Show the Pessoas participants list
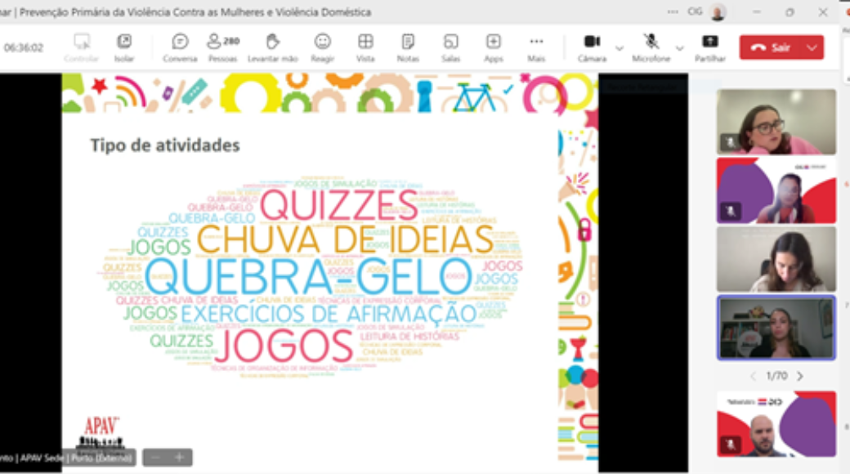The image size is (850, 474). coord(222,47)
